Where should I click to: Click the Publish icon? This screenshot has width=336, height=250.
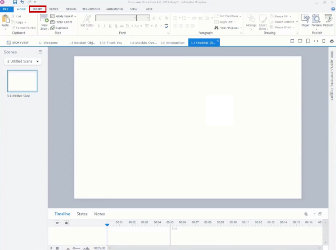tap(328, 19)
